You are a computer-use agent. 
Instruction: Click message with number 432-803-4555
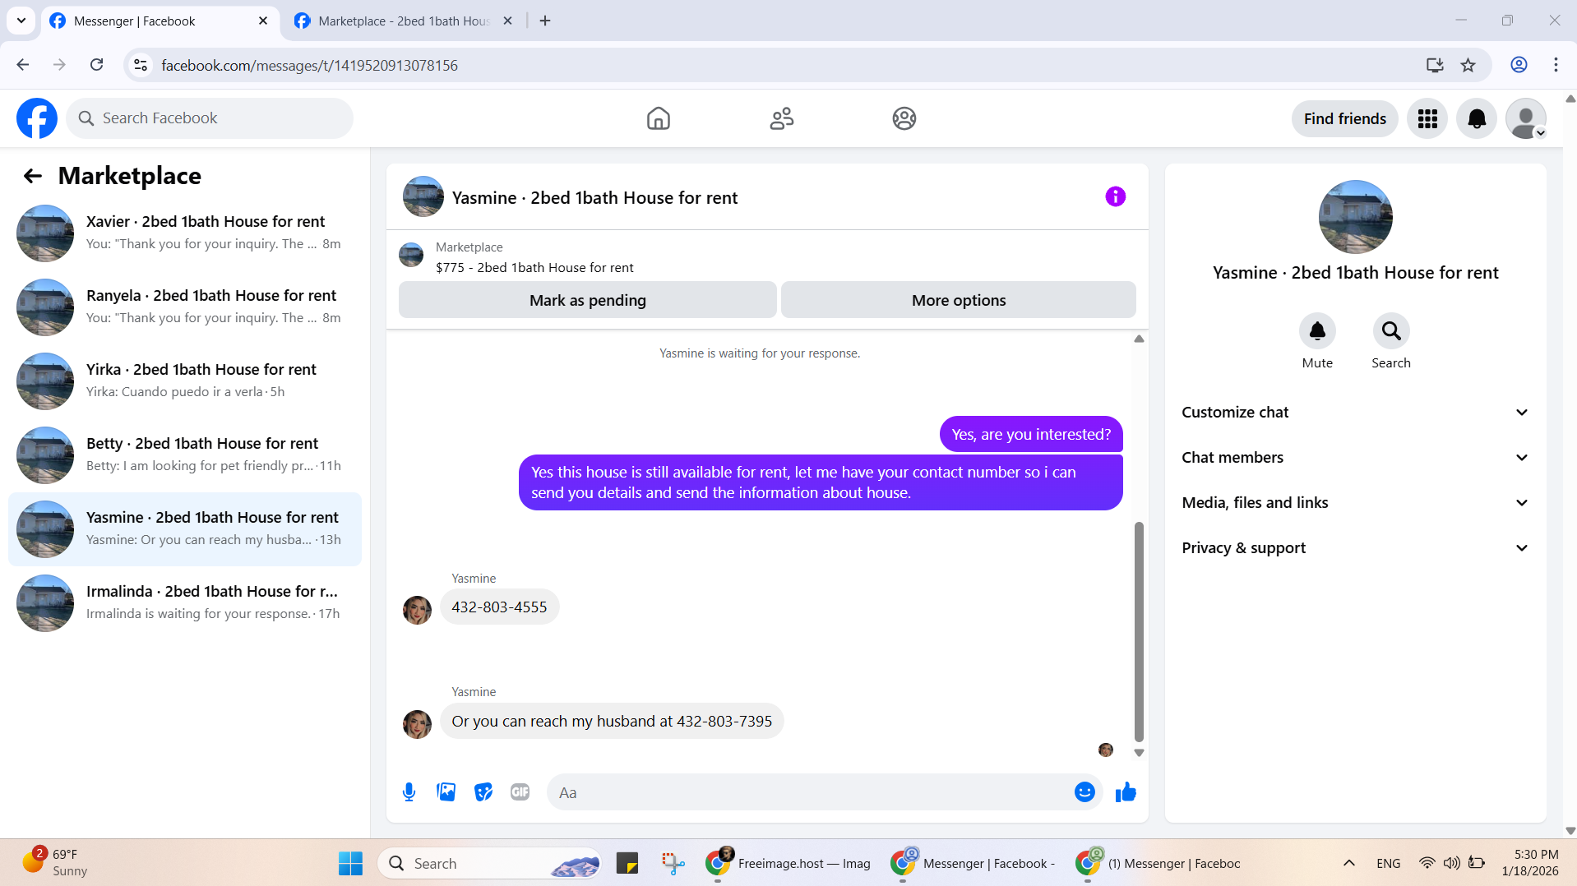pos(499,607)
